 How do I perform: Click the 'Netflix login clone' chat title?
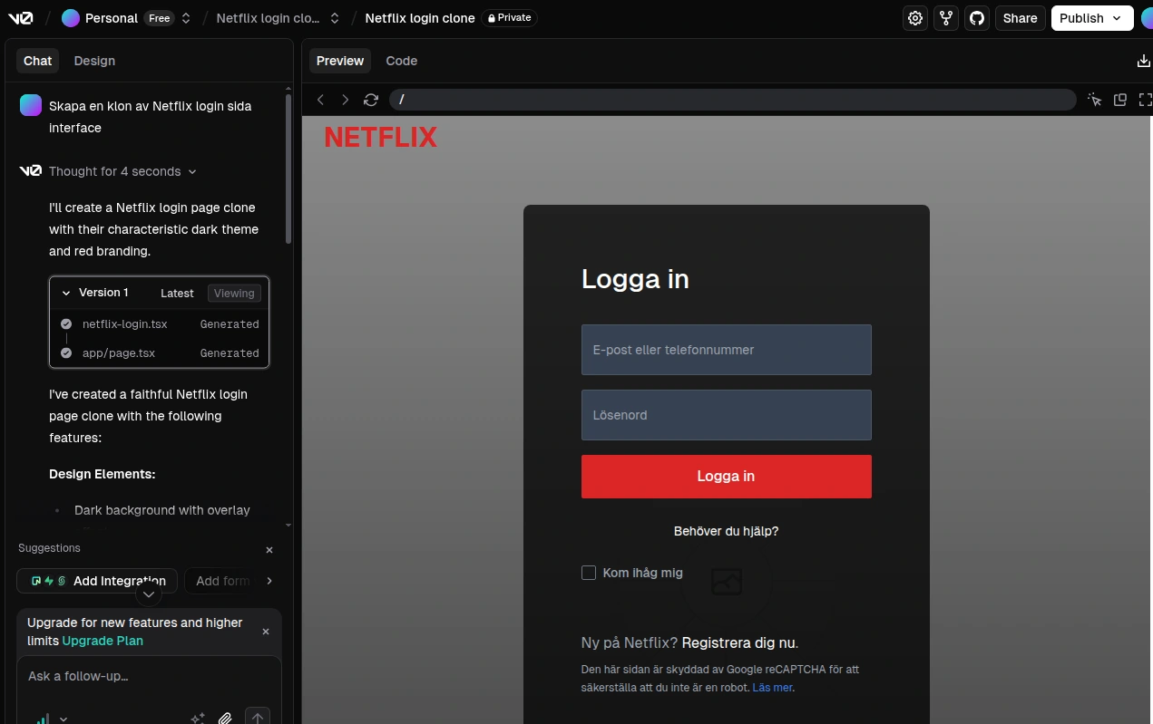point(420,18)
